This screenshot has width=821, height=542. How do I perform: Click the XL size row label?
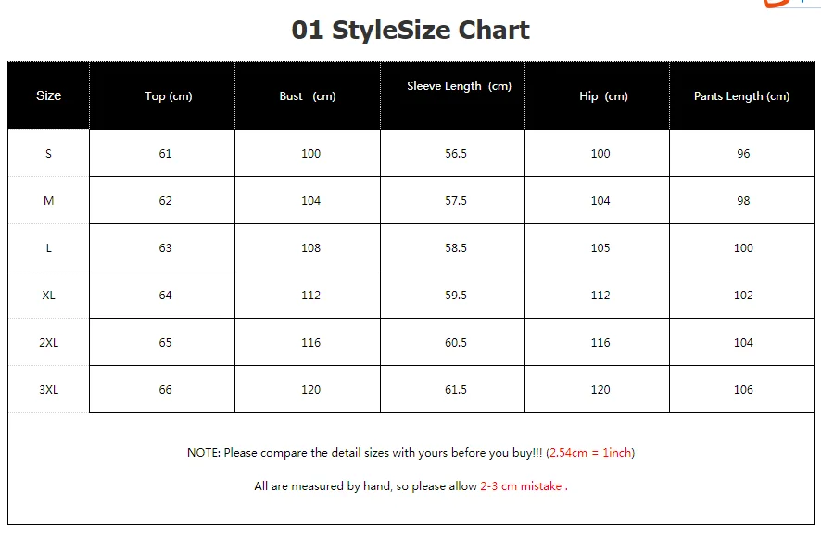[49, 295]
